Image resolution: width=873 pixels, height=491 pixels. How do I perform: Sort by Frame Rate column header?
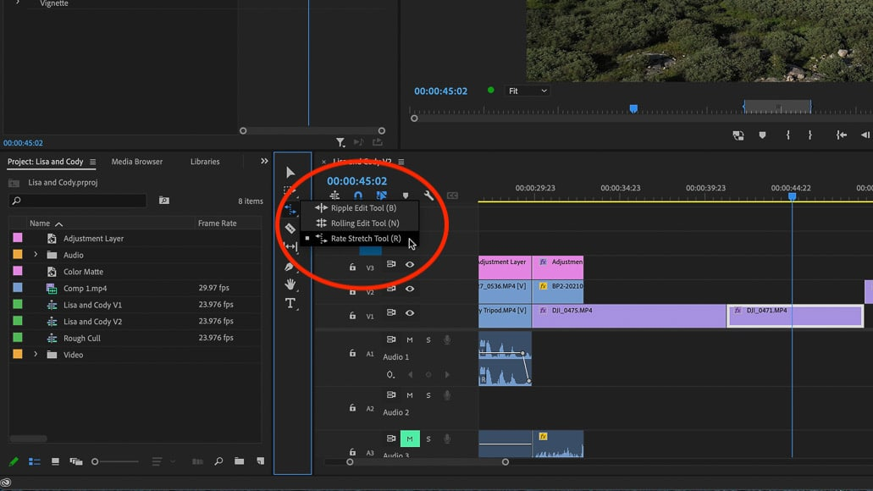tap(217, 223)
